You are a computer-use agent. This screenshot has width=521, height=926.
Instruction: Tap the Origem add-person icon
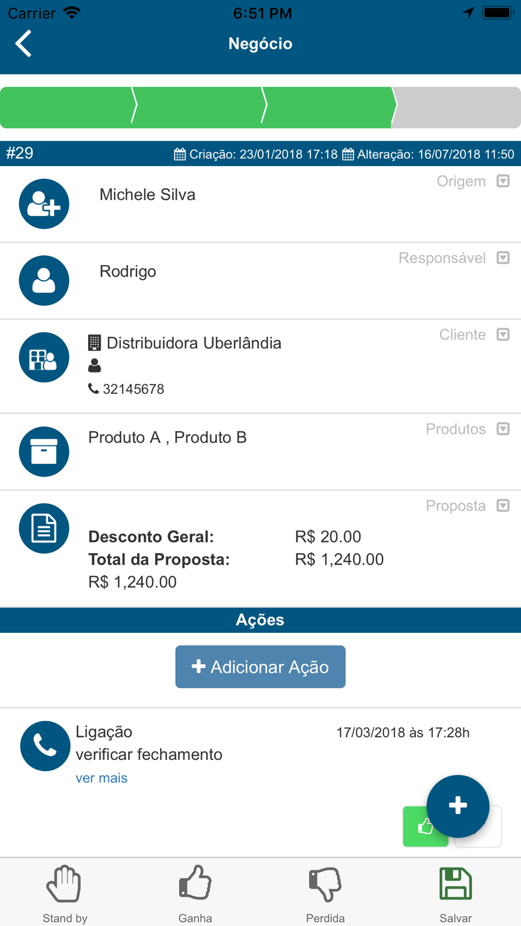coord(44,204)
